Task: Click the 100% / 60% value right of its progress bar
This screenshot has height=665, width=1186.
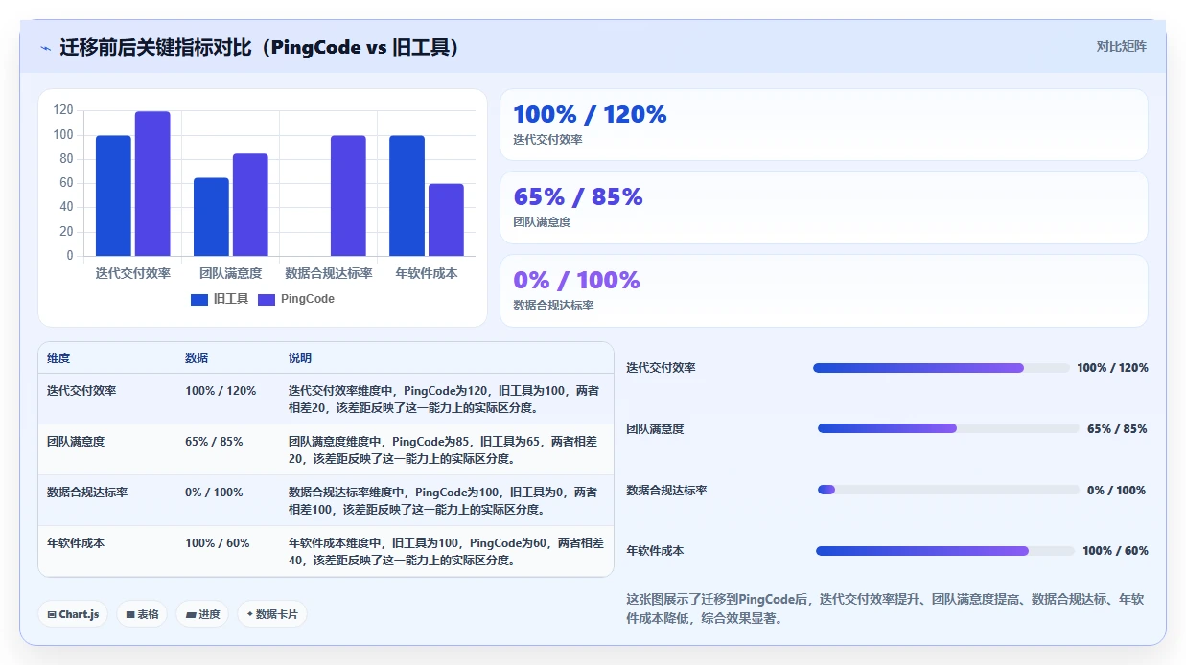Action: (x=1115, y=551)
